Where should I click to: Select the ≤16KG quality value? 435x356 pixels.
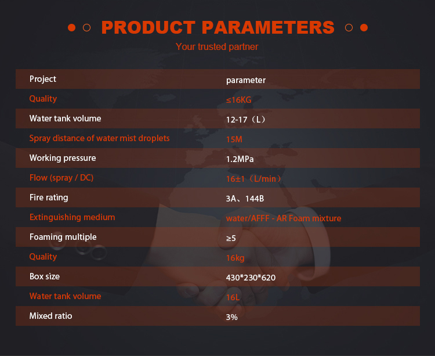pyautogui.click(x=238, y=100)
